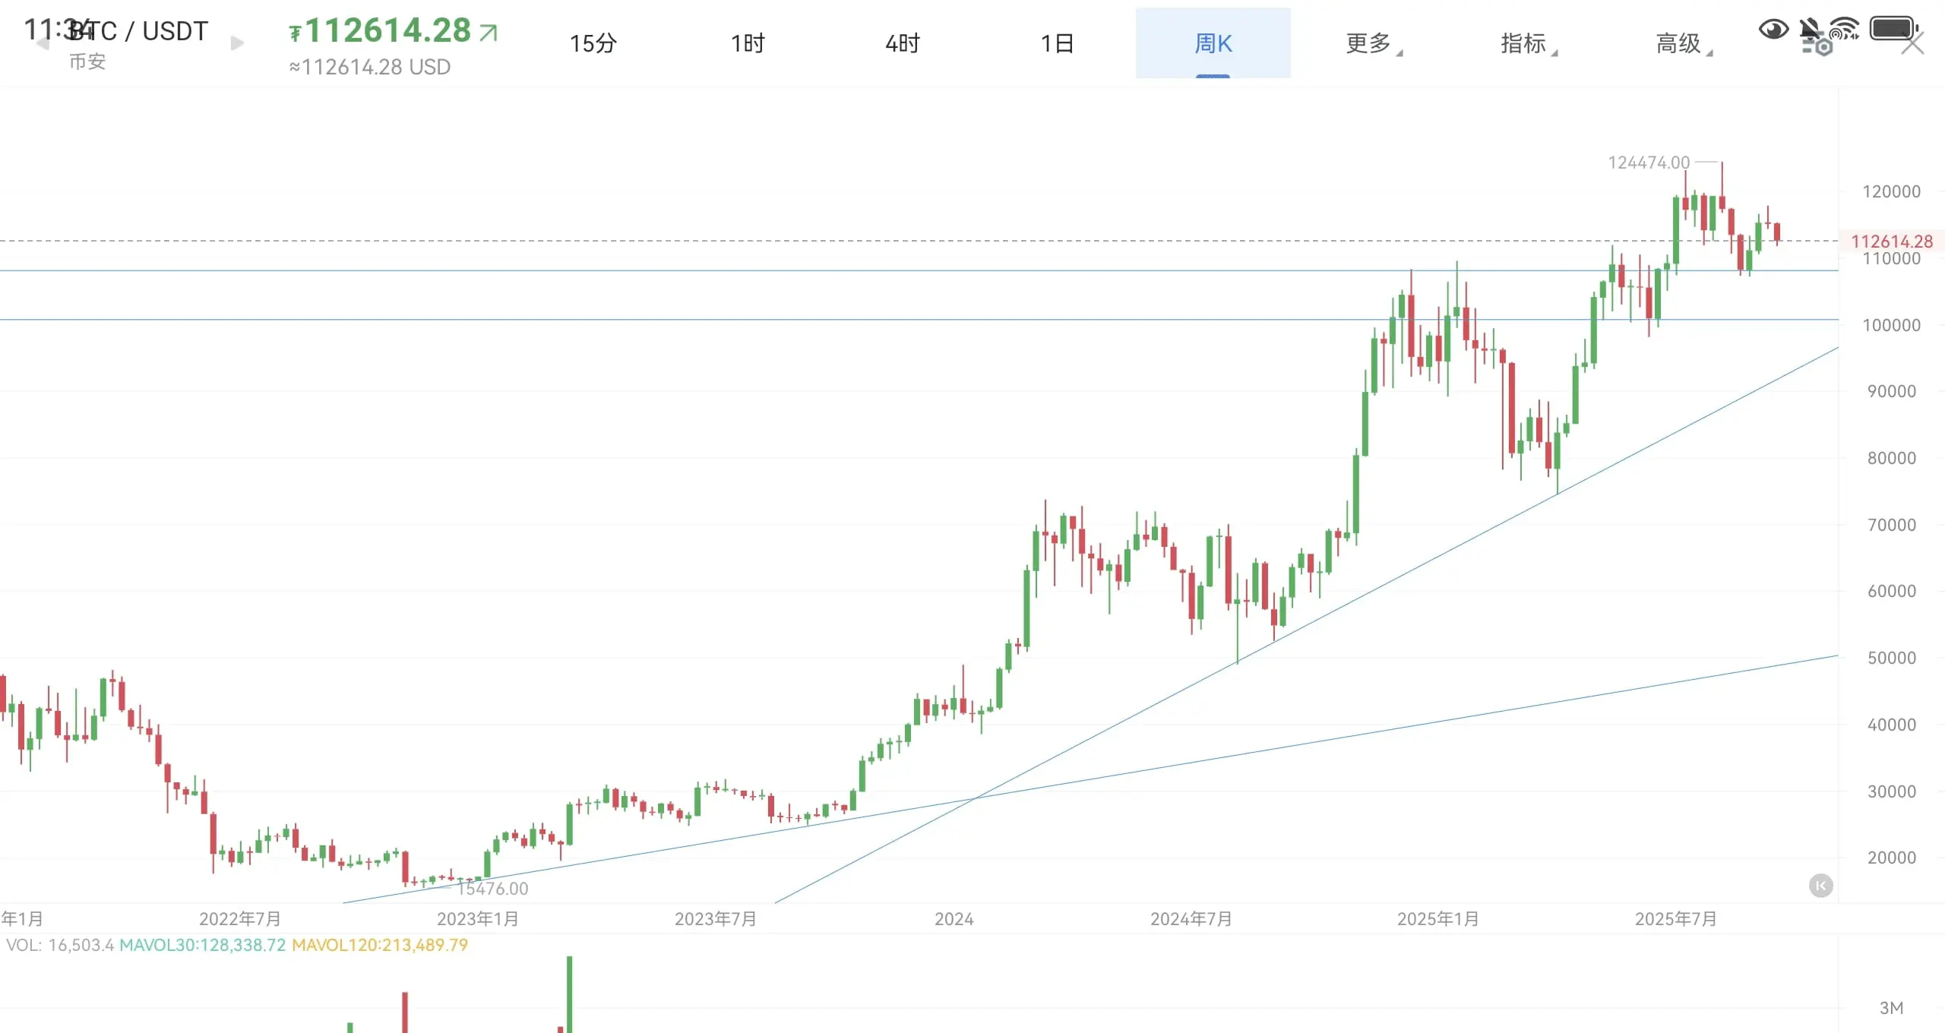Click the MAVOL30:128,338.72 indicator label

(x=203, y=945)
